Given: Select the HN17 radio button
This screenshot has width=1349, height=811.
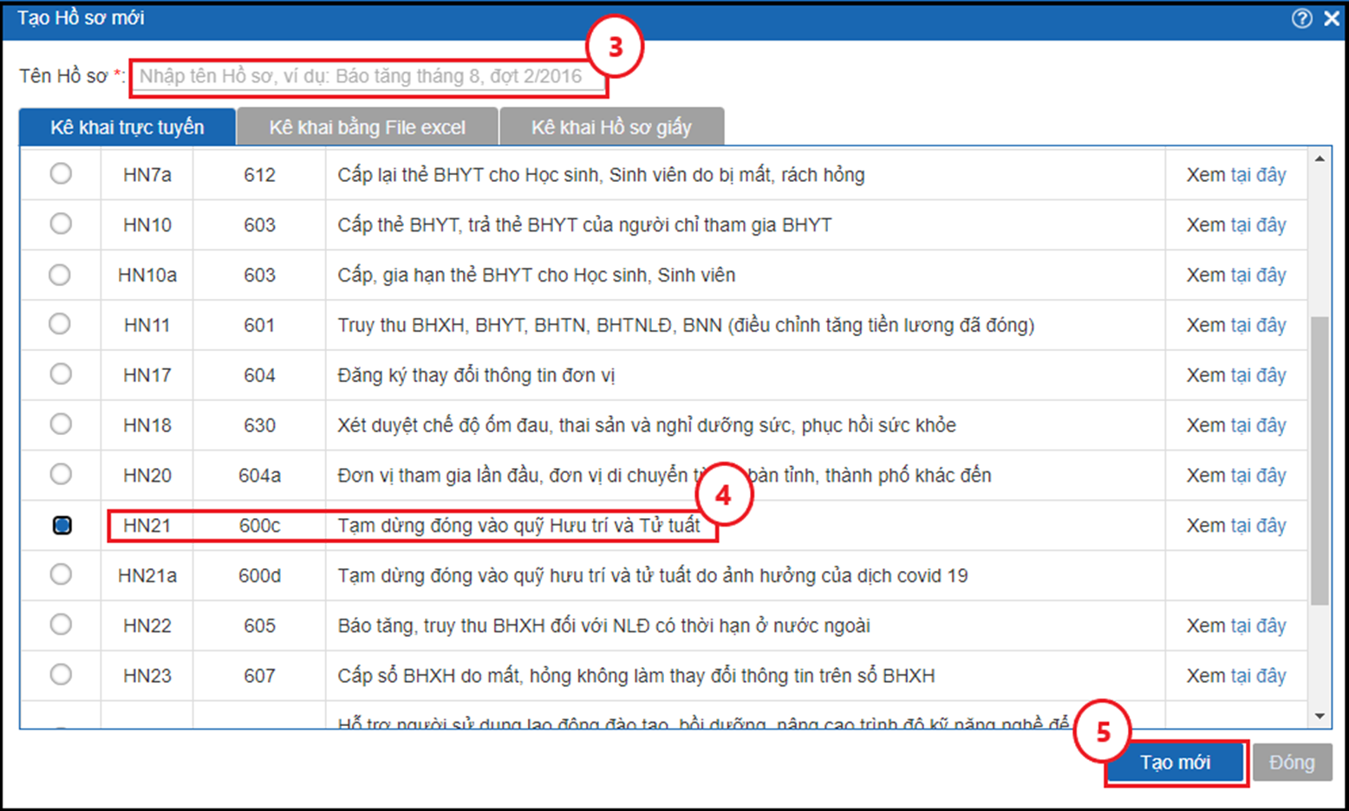Looking at the screenshot, I should click(x=61, y=374).
